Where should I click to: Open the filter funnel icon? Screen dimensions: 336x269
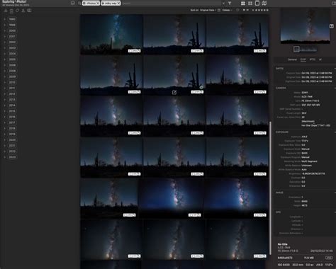coord(230,4)
